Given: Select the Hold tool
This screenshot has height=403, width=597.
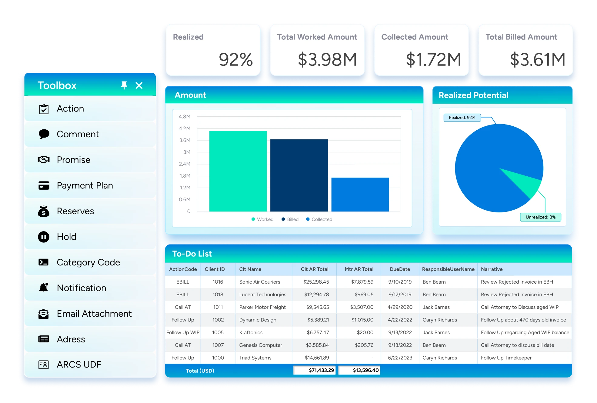Looking at the screenshot, I should point(66,237).
